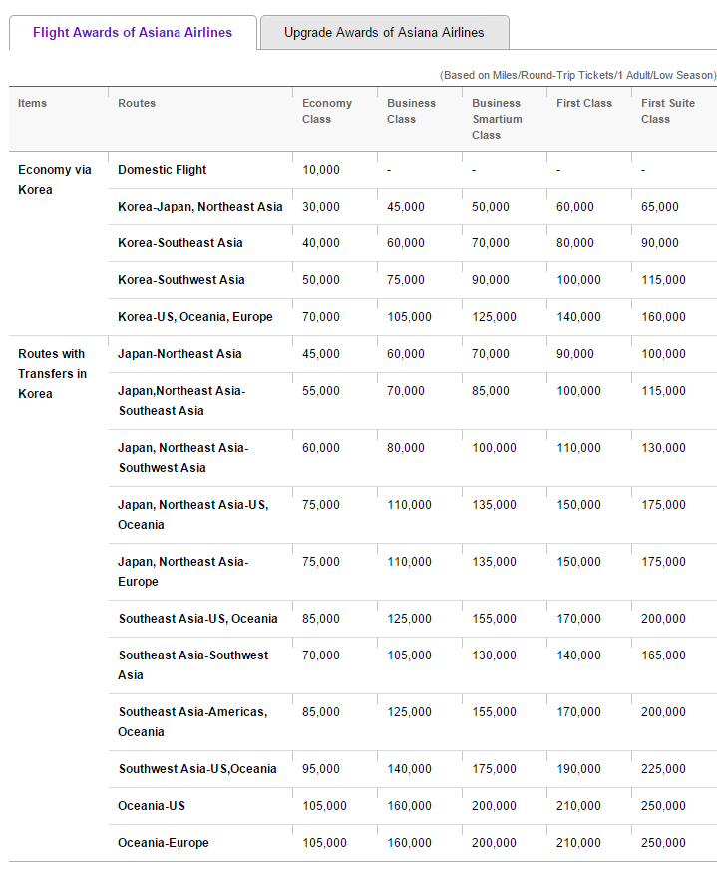Select Japan, Northeast Asia-Europe route

[183, 572]
